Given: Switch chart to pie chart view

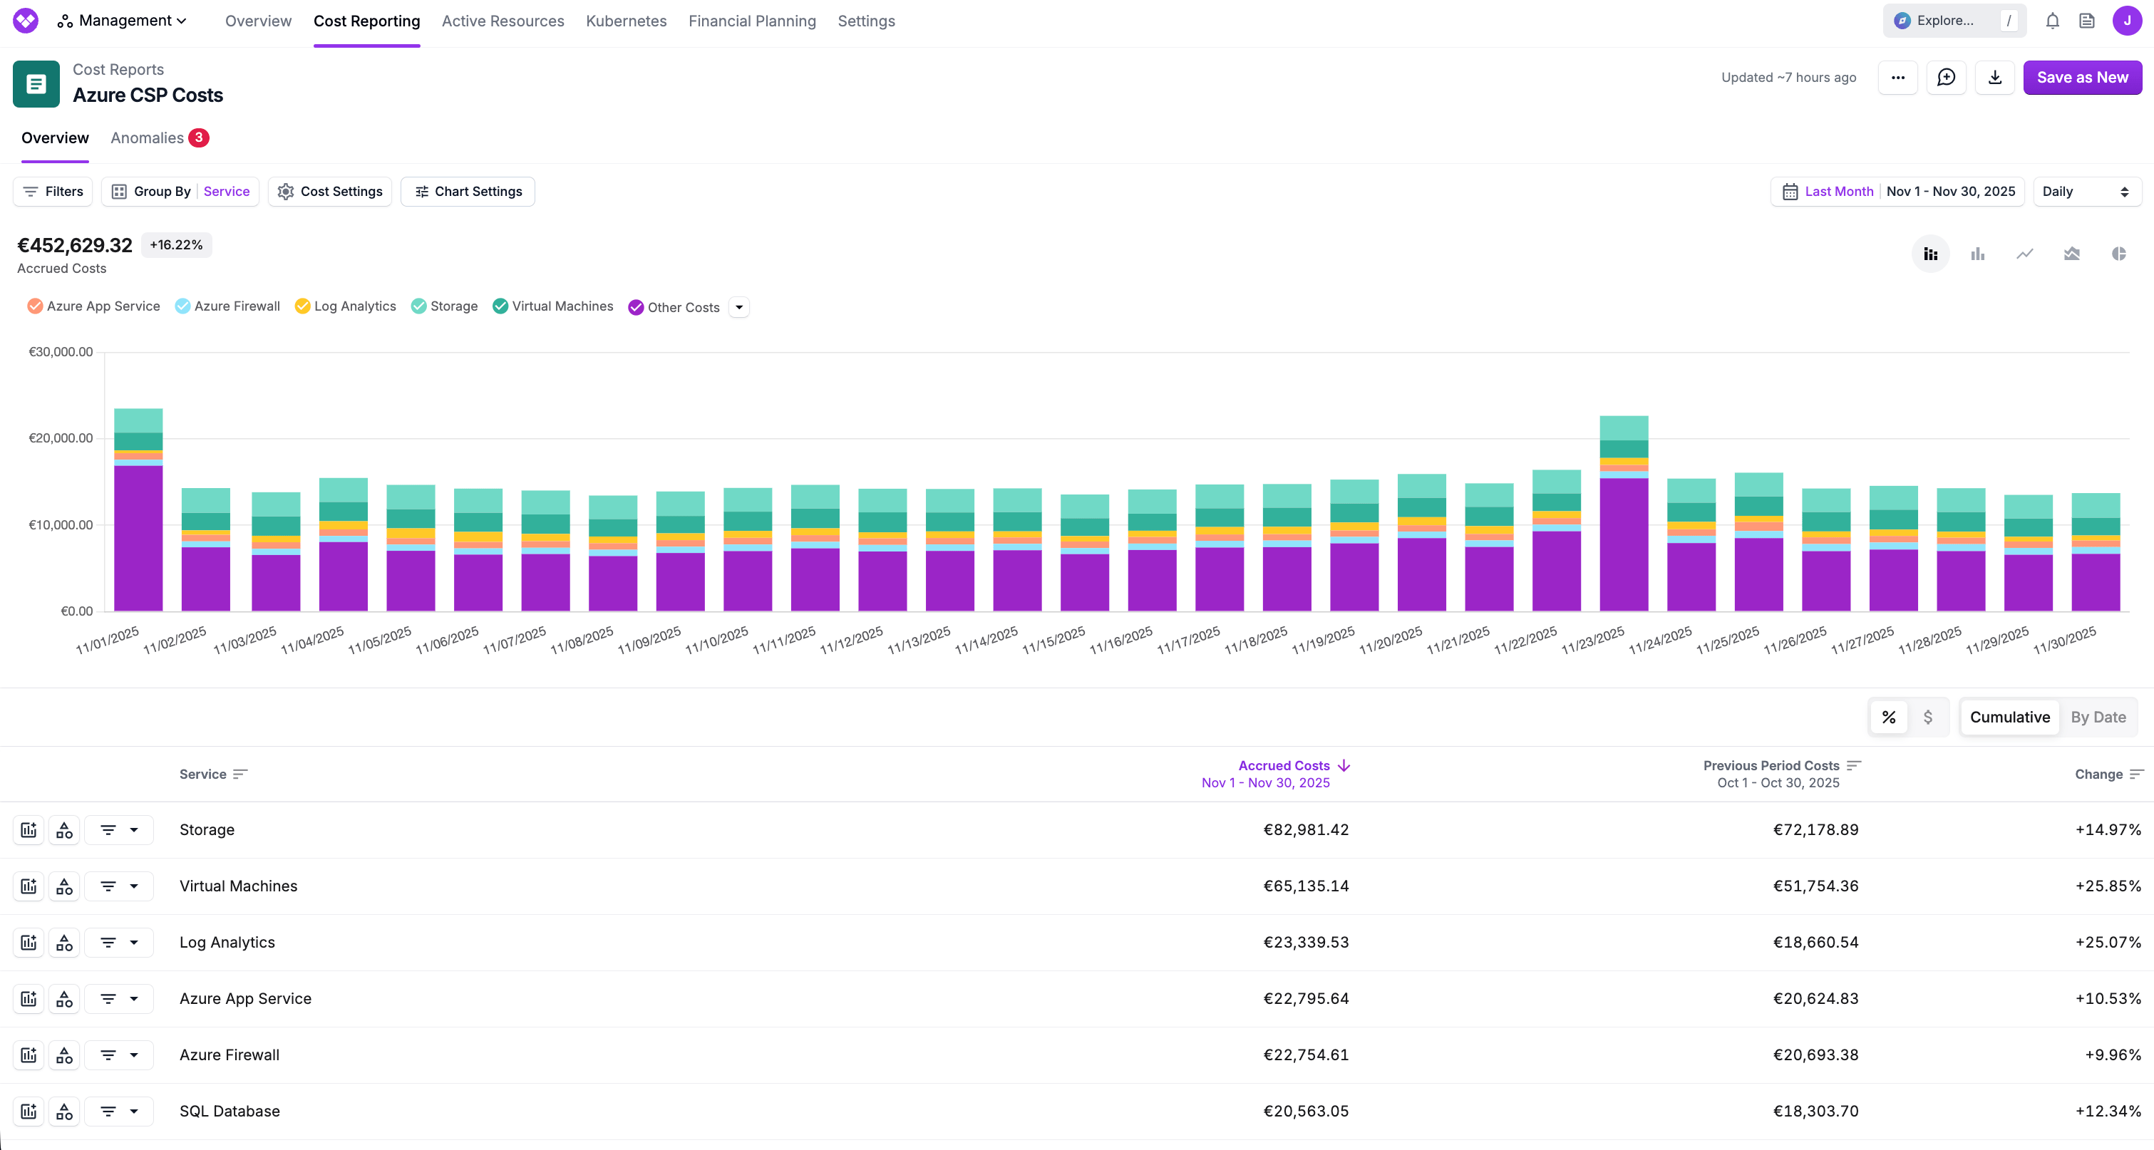Looking at the screenshot, I should point(2119,253).
